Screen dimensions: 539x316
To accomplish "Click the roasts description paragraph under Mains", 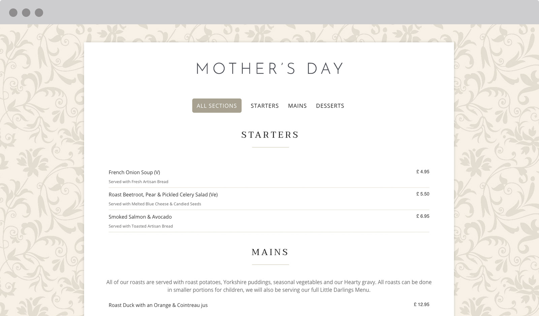I will tap(269, 286).
